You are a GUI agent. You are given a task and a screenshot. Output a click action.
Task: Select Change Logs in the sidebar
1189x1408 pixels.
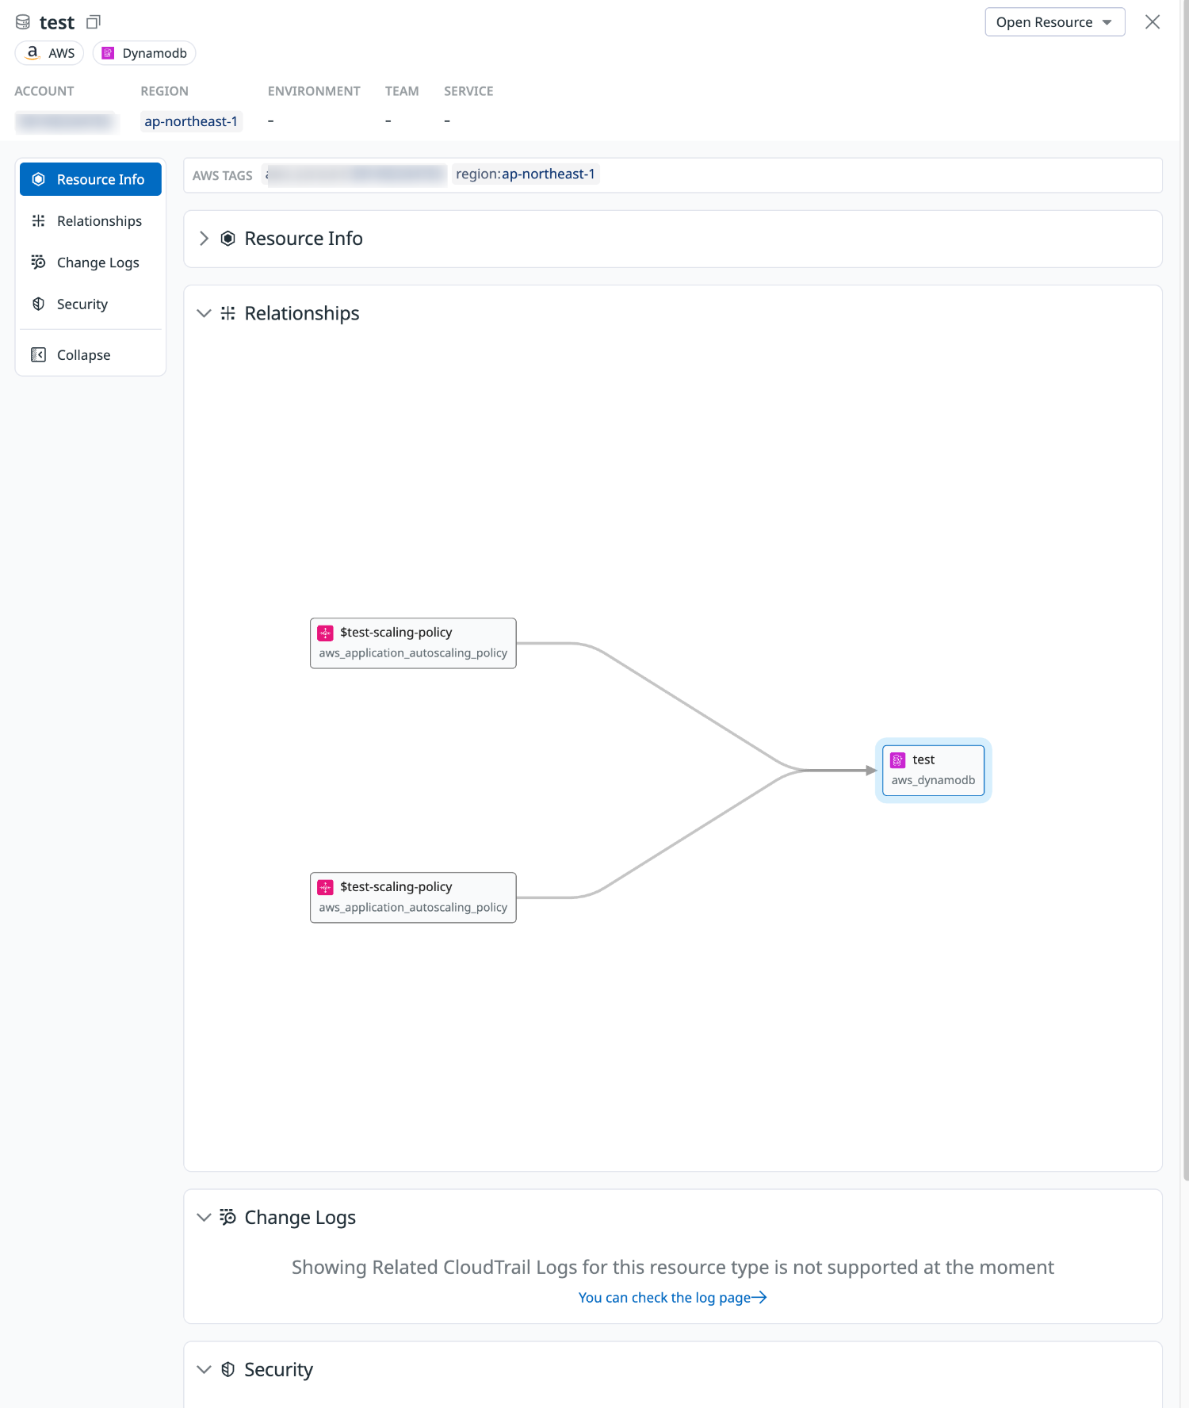(x=90, y=262)
